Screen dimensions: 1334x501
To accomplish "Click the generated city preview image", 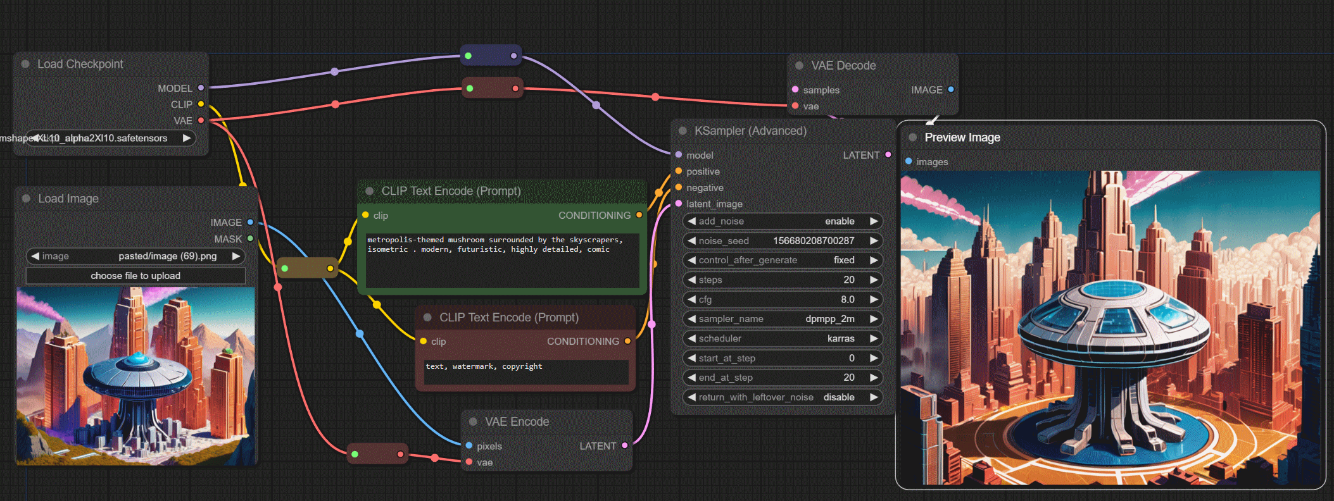I will click(x=1110, y=328).
